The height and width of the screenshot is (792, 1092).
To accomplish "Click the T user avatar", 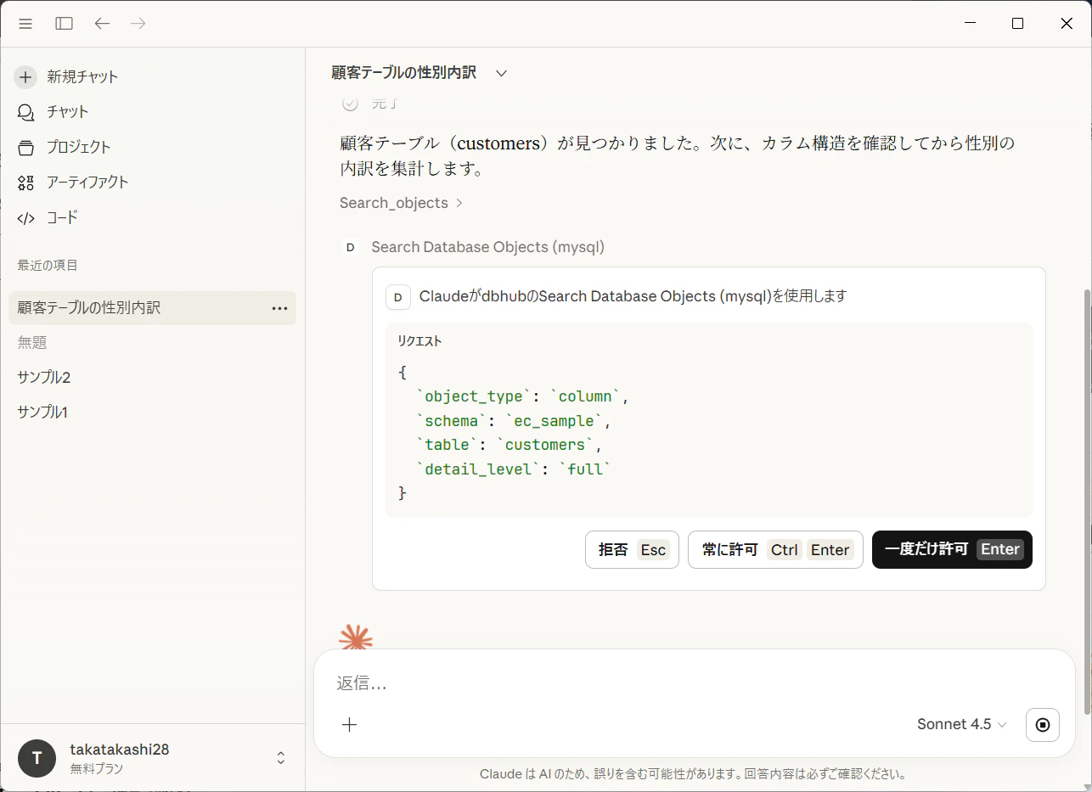I will 37,758.
